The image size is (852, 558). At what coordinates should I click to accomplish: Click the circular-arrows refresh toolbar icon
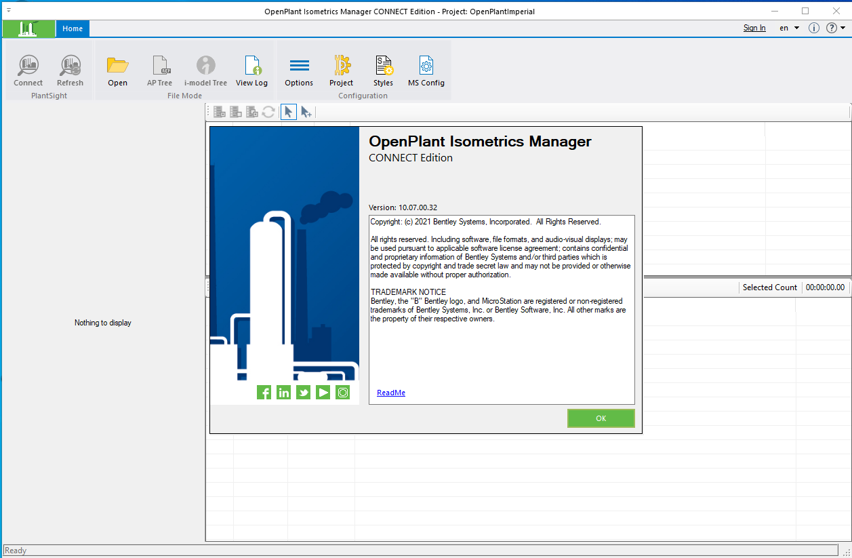[268, 112]
